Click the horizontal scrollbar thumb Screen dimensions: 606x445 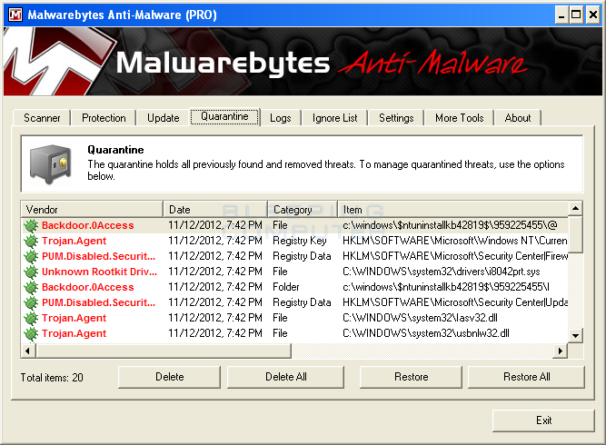point(164,351)
